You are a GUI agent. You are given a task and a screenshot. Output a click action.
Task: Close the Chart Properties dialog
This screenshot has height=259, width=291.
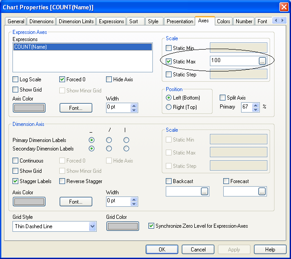point(284,7)
